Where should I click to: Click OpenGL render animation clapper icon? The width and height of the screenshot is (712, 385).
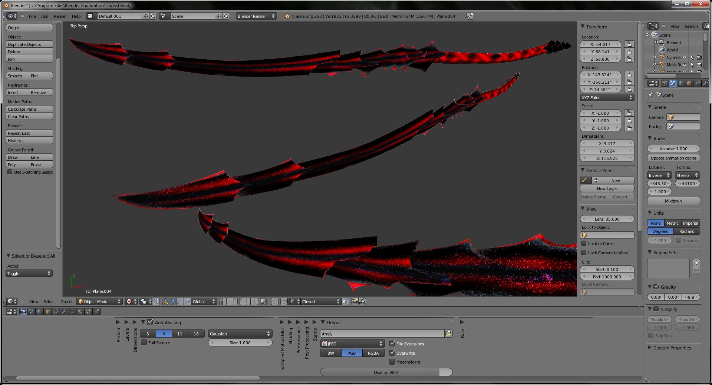[x=362, y=301]
